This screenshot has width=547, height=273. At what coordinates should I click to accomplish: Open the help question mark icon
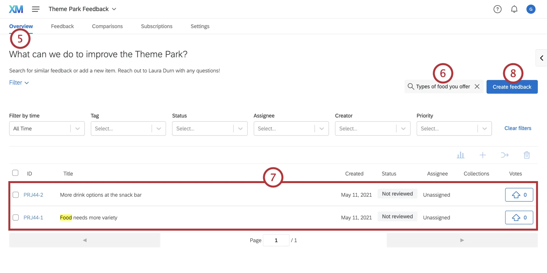(497, 9)
